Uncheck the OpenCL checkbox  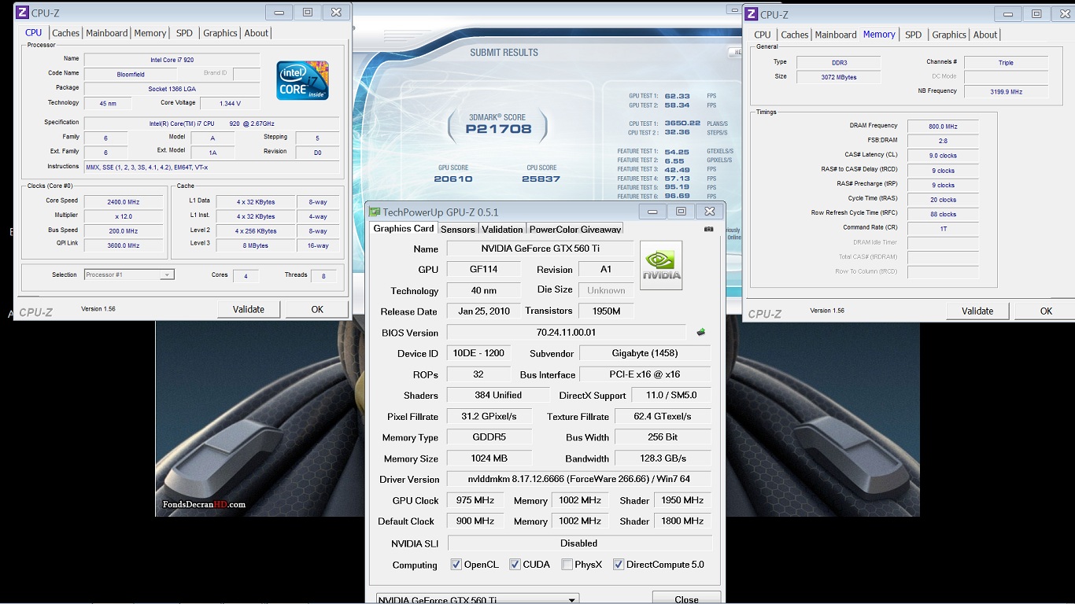tap(456, 565)
